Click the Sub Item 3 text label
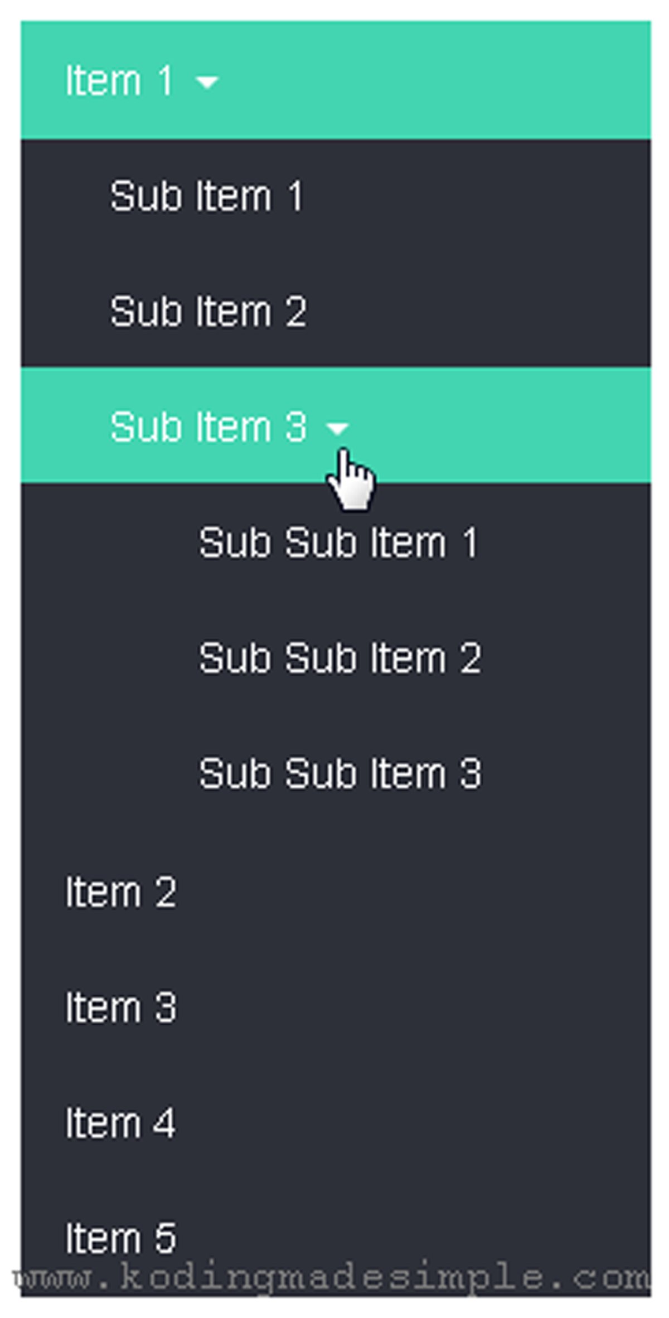Image resolution: width=669 pixels, height=1318 pixels. 207,427
